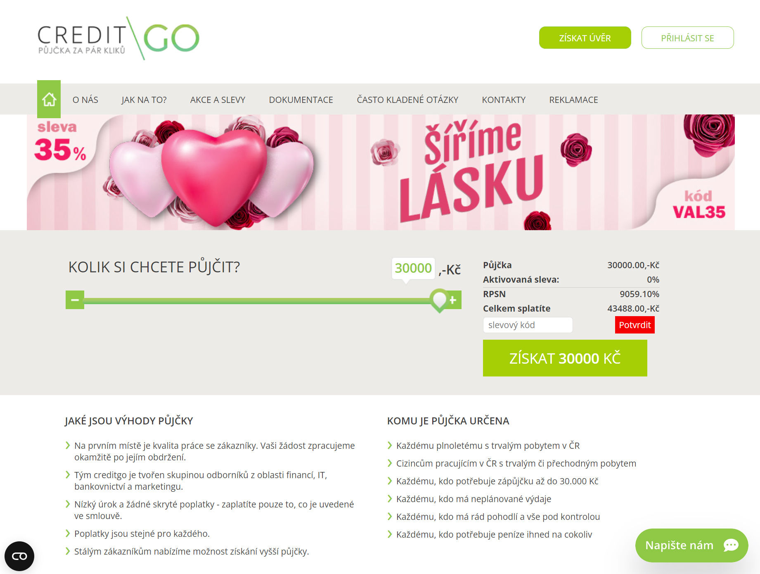760x574 pixels.
Task: Open the JAK NA TO? page
Action: (144, 100)
